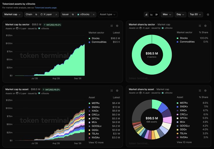Select the stacked area chart view icon
The image size is (214, 149).
pyautogui.click(x=146, y=14)
